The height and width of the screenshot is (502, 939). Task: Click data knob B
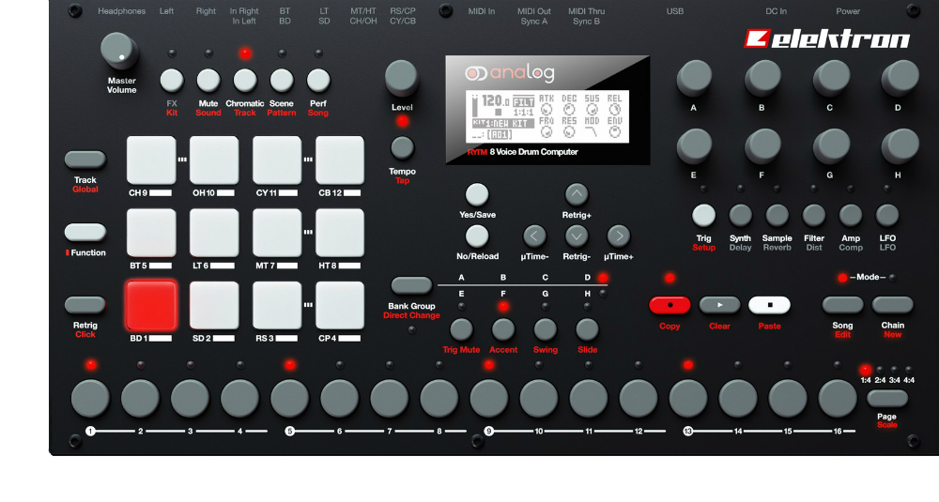pyautogui.click(x=762, y=79)
